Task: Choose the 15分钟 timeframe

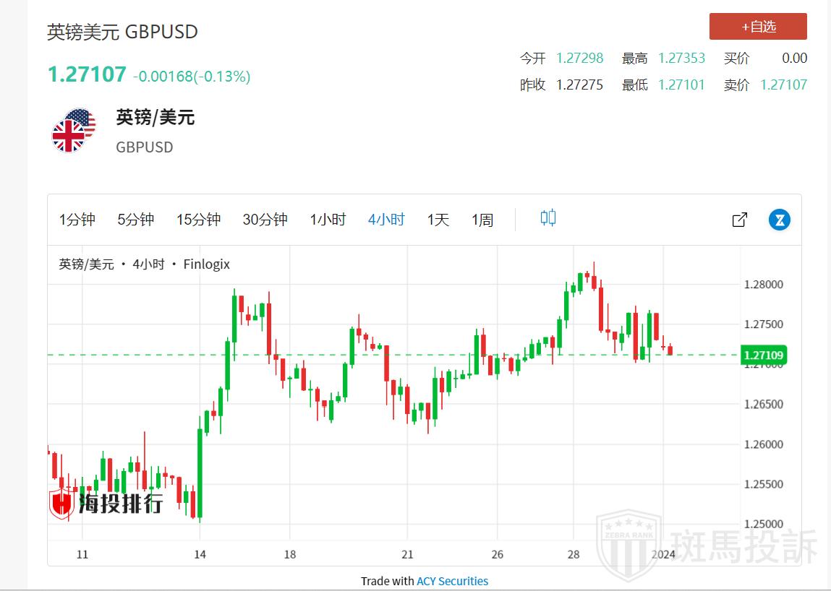Action: click(198, 220)
